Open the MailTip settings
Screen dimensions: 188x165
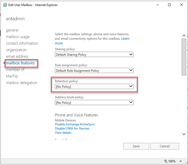(x=12, y=76)
